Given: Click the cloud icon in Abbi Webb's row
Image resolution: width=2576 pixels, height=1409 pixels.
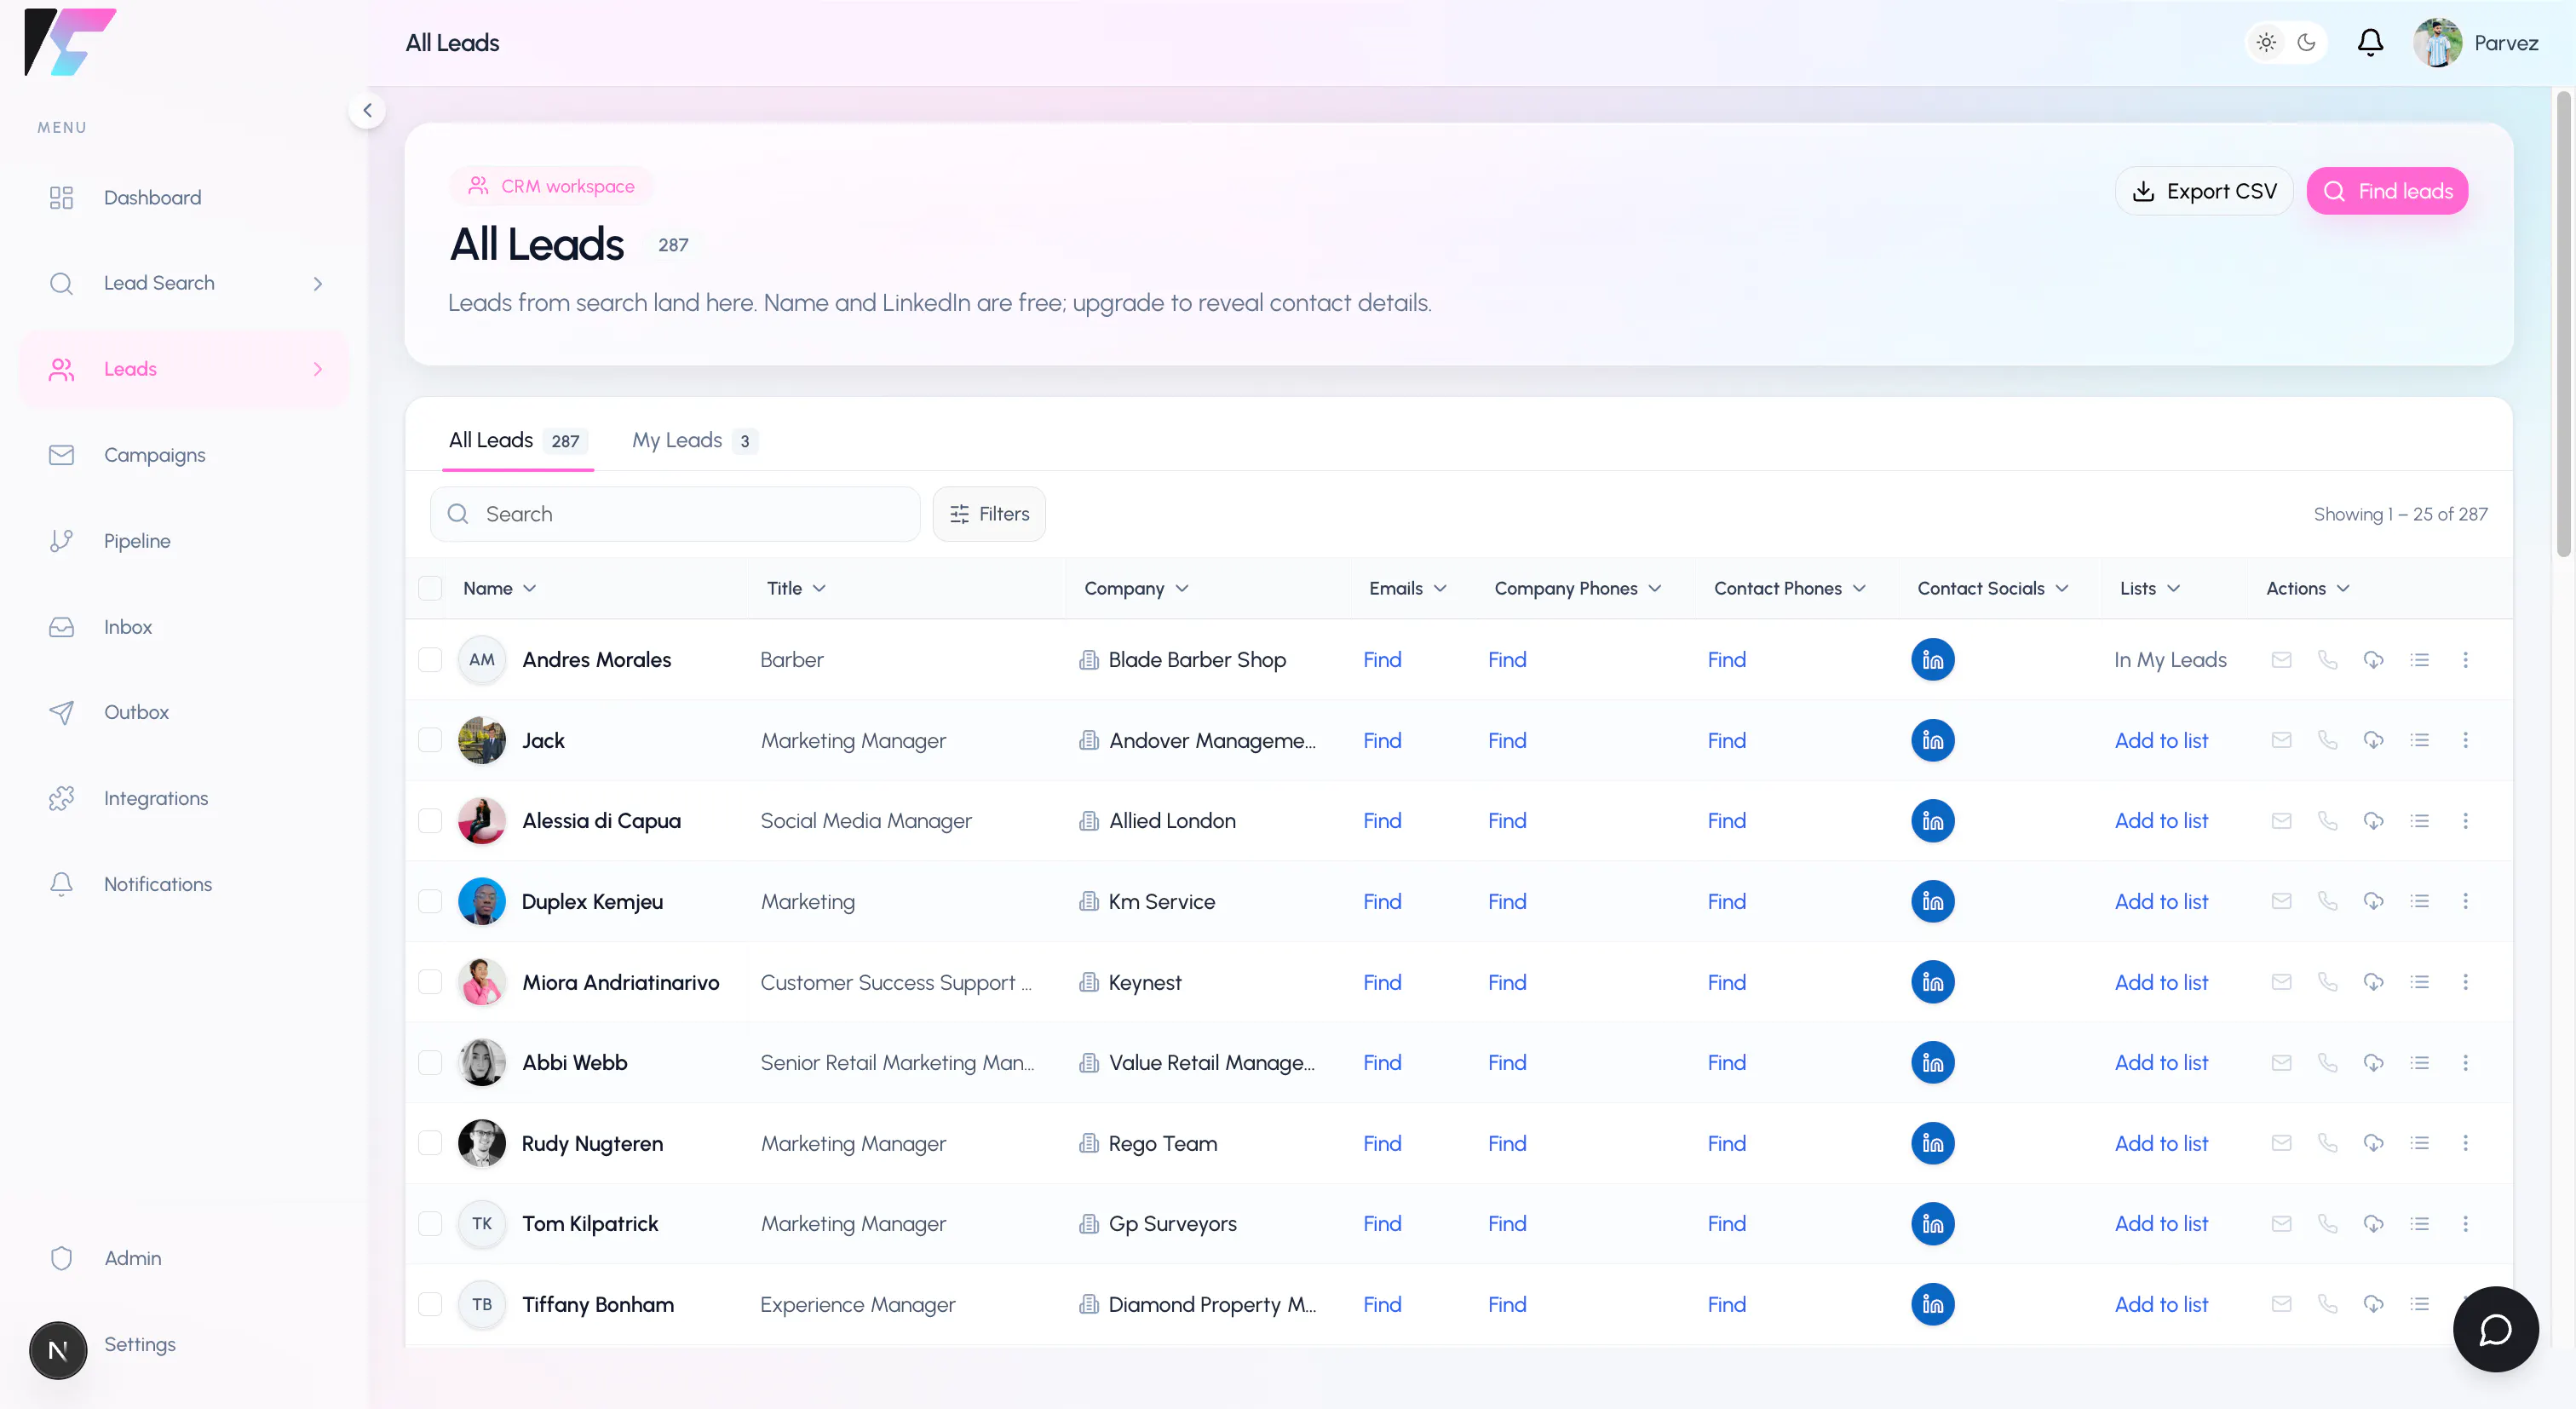Looking at the screenshot, I should [2373, 1063].
